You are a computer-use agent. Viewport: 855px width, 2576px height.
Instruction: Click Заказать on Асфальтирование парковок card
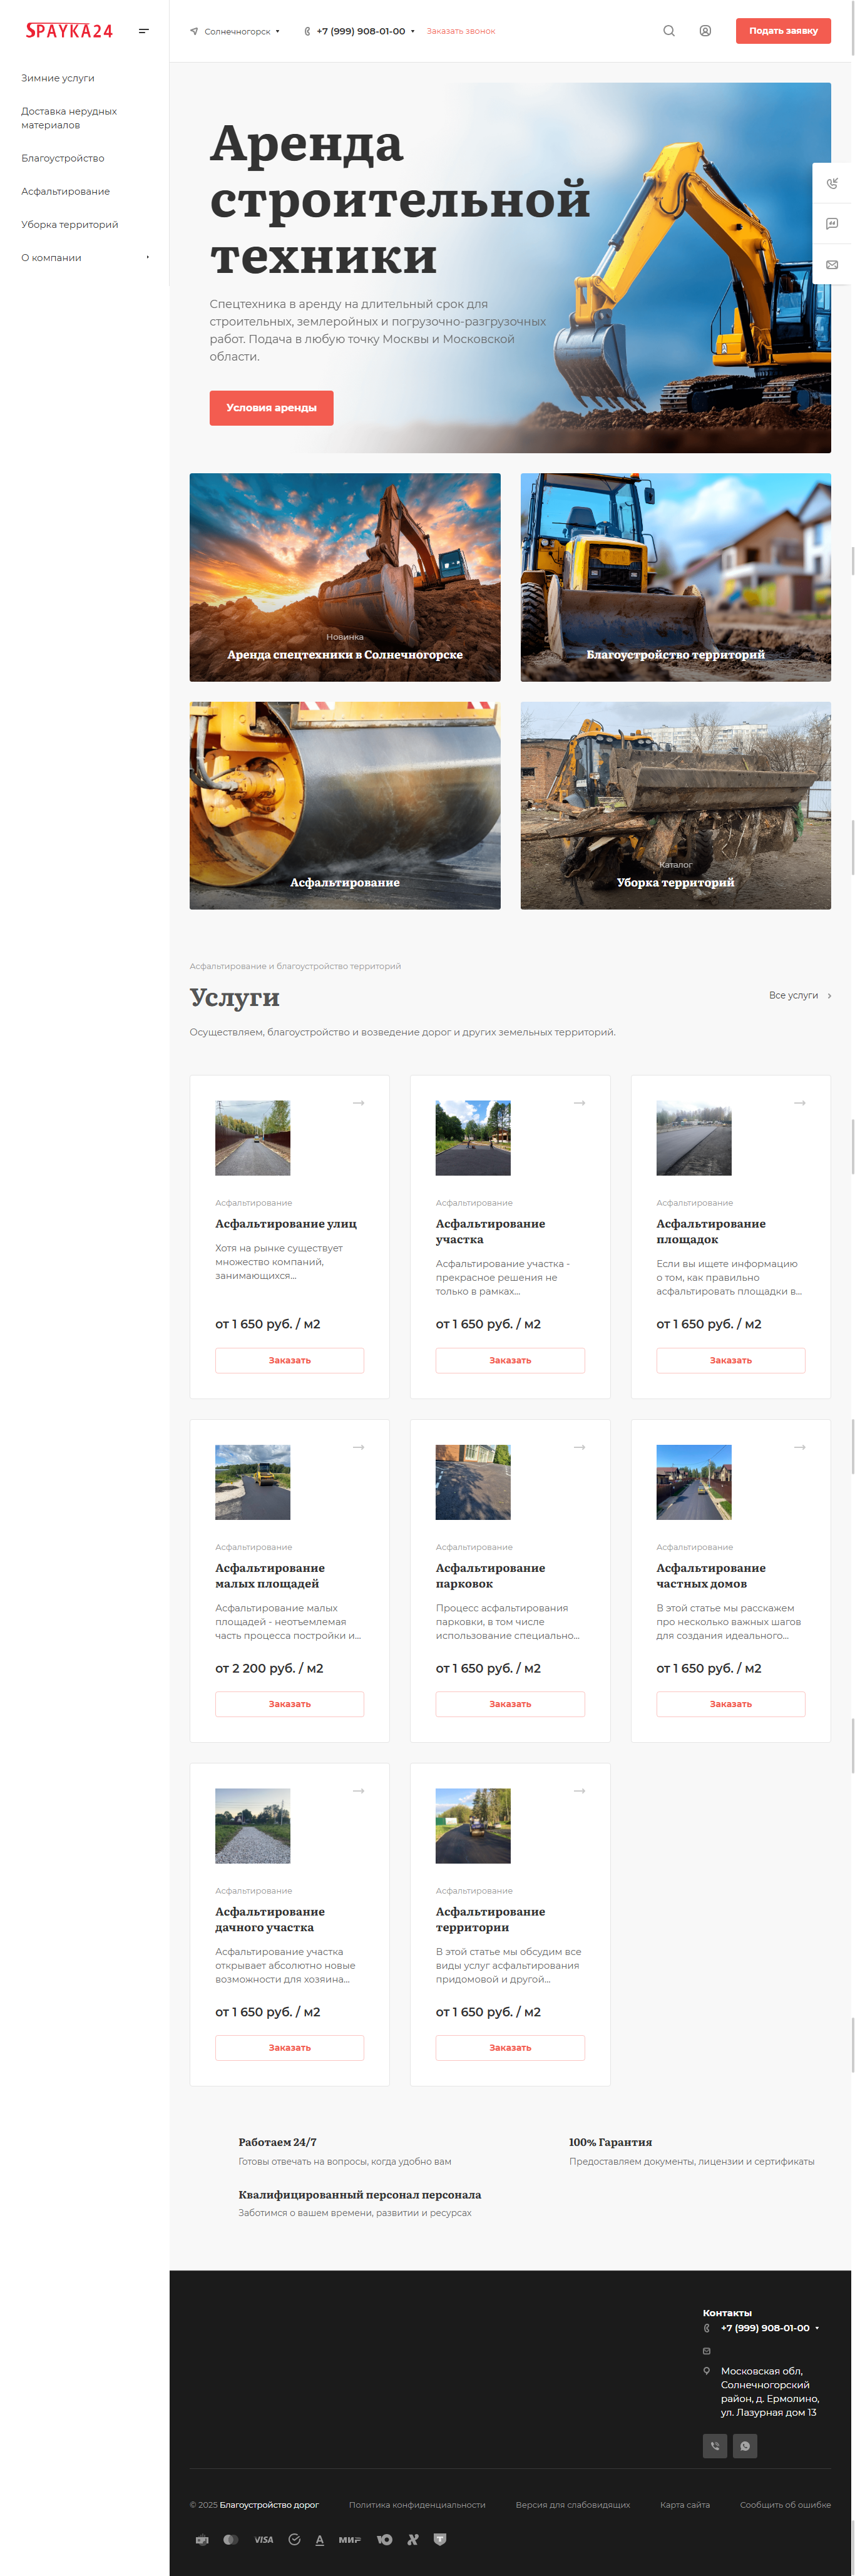[x=510, y=1704]
